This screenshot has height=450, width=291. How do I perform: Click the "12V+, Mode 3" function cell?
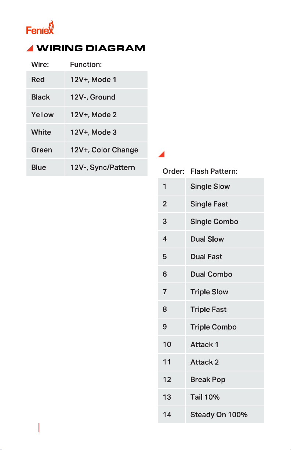(93, 132)
